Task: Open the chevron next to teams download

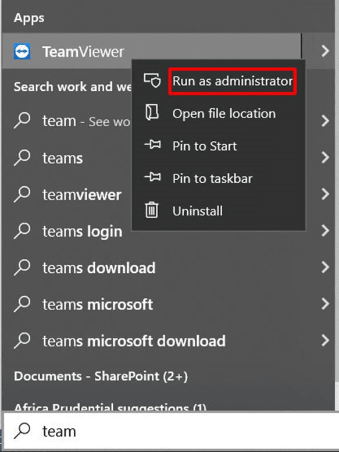Action: tap(325, 267)
